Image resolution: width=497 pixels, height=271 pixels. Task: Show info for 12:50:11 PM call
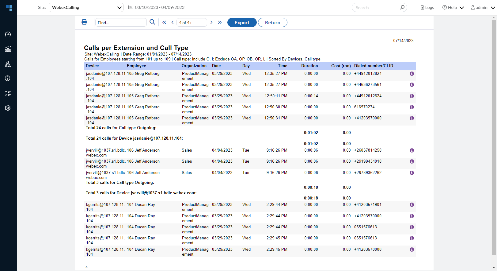pos(412,96)
